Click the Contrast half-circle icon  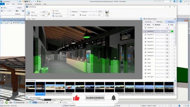[80, 15]
